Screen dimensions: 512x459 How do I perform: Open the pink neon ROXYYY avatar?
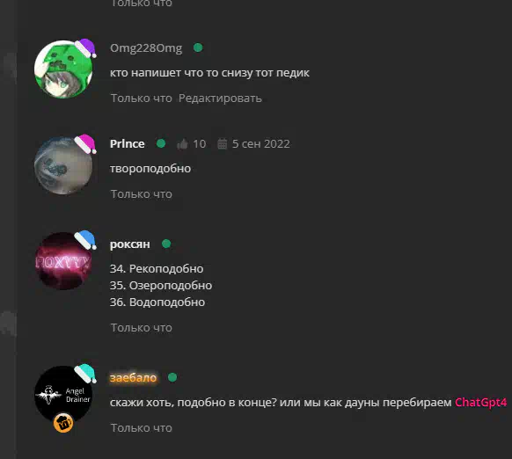coord(63,261)
